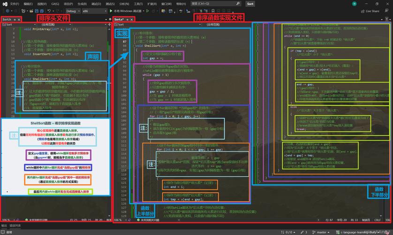The image size is (393, 235).
Task: Click the green start-debugging play icon
Action: click(x=111, y=11)
